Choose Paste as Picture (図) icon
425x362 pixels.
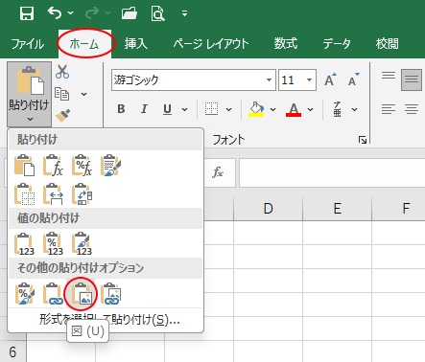(x=82, y=294)
